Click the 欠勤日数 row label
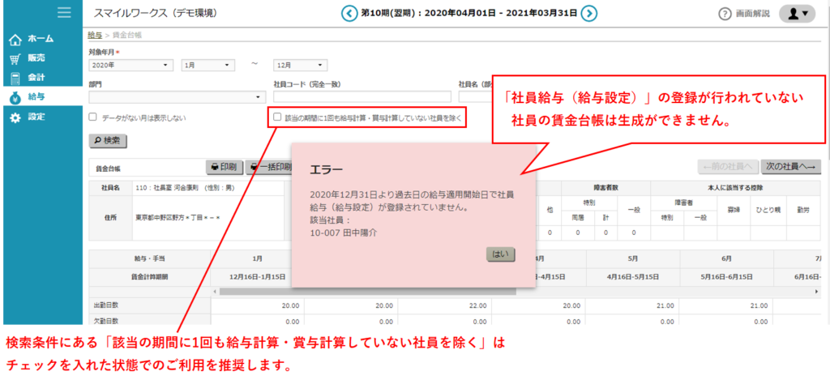 tap(105, 321)
